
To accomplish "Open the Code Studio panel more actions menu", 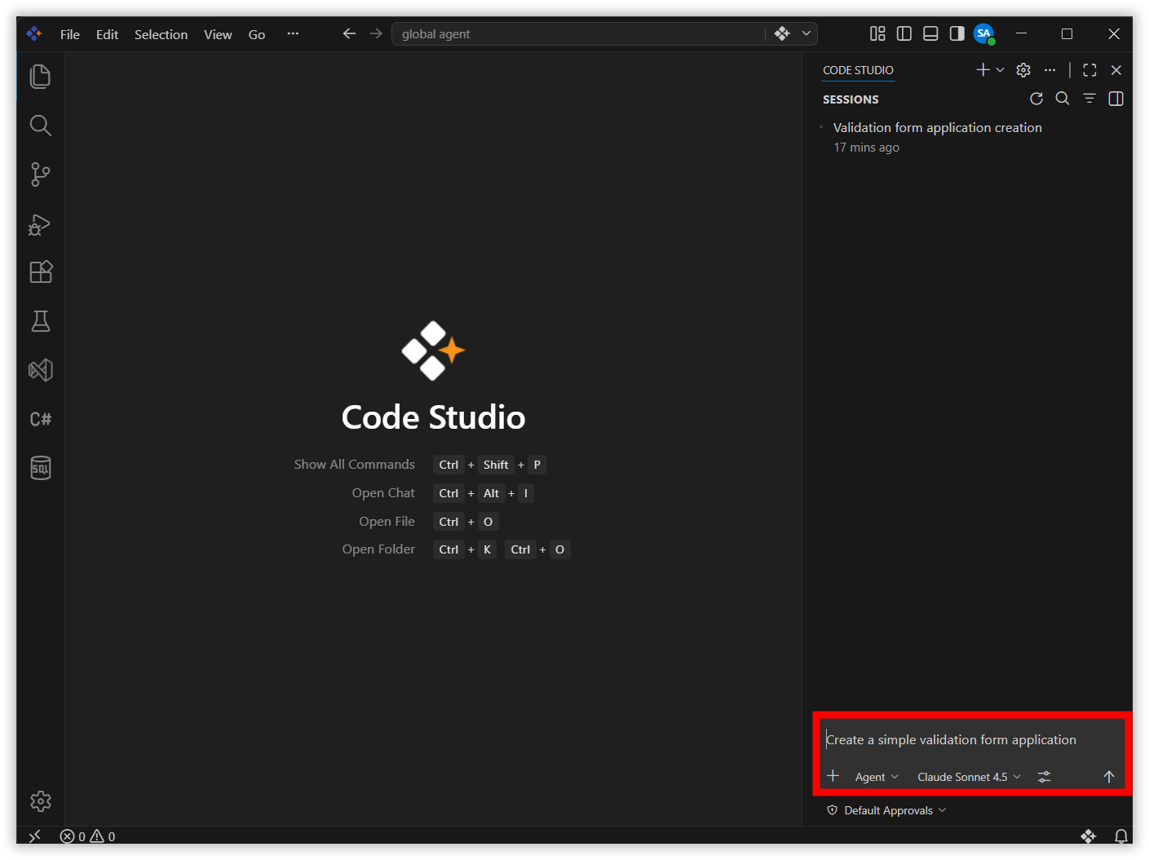I will 1050,70.
